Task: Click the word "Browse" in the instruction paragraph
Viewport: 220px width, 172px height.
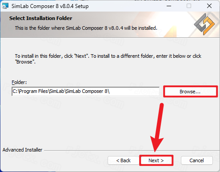Action: click(24, 62)
